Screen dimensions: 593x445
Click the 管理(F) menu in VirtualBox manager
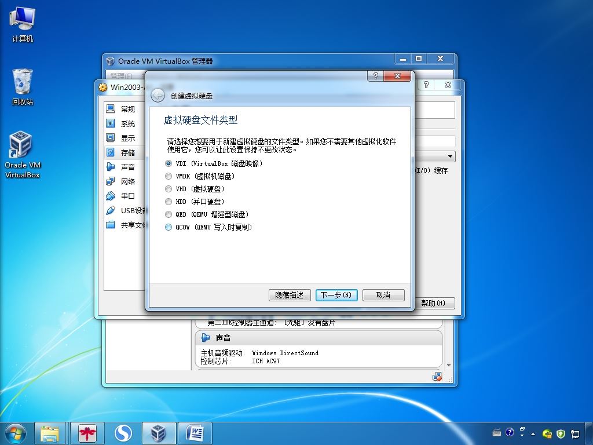pyautogui.click(x=122, y=76)
